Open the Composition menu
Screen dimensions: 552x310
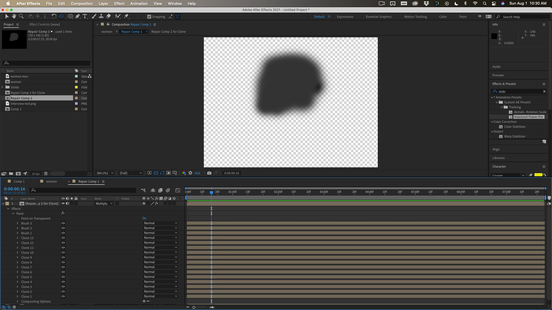pyautogui.click(x=82, y=3)
